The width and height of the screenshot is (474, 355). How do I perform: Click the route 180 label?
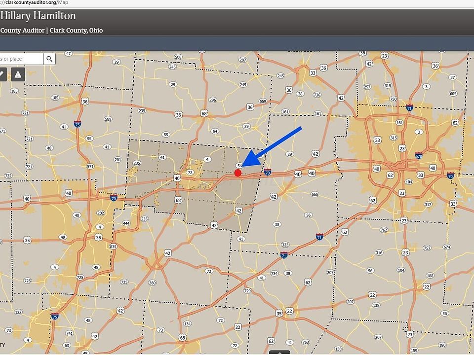[442, 345]
